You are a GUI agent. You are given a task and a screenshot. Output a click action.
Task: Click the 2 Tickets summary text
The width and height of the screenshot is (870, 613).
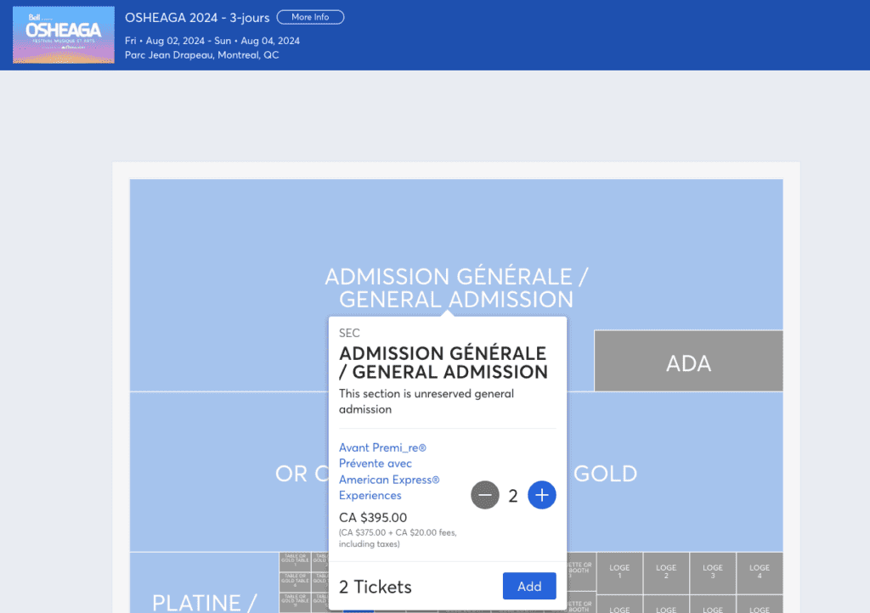tap(376, 587)
